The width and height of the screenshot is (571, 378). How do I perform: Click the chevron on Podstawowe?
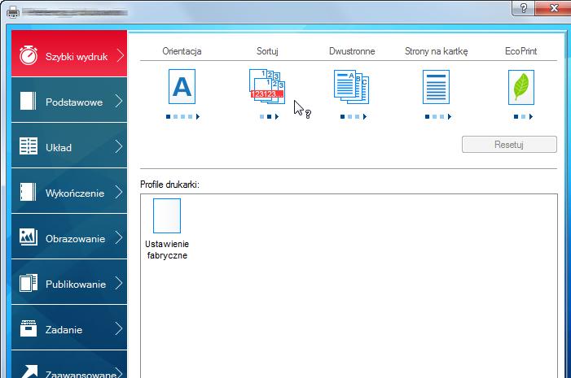(118, 101)
